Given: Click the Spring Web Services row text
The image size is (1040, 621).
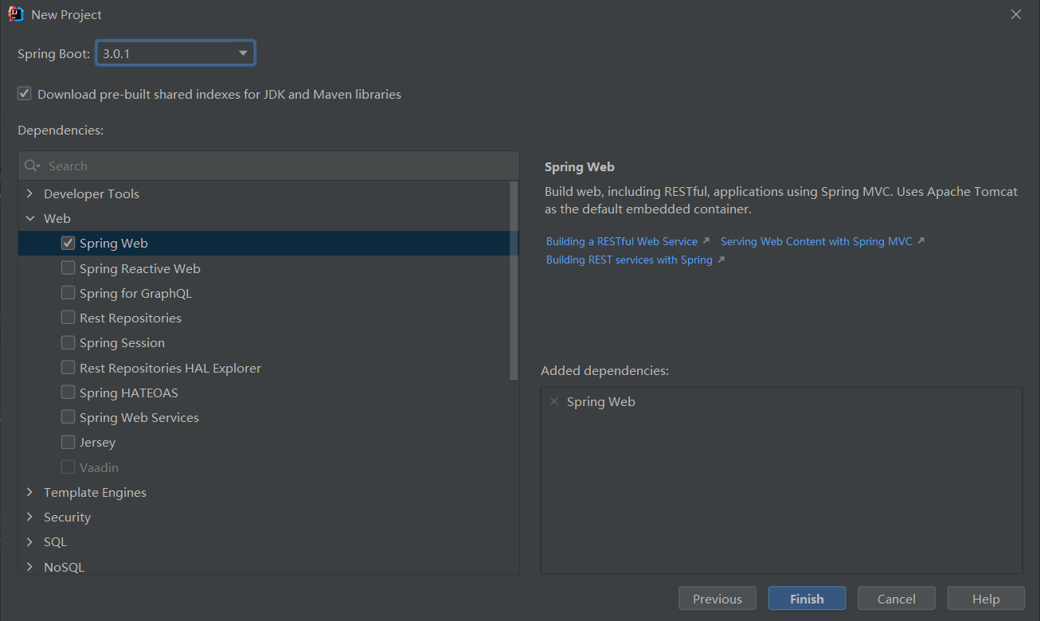Looking at the screenshot, I should tap(139, 417).
